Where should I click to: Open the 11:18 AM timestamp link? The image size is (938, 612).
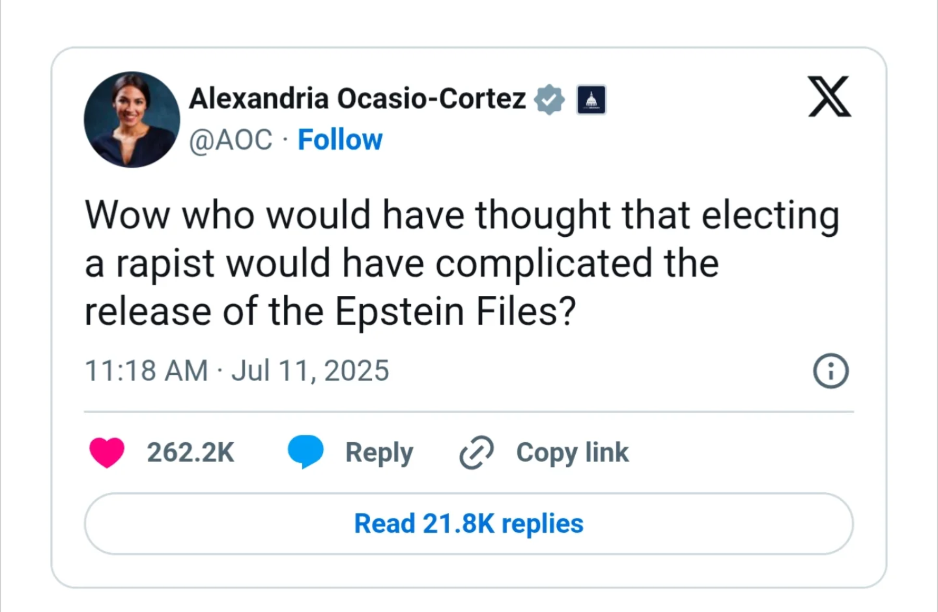146,370
